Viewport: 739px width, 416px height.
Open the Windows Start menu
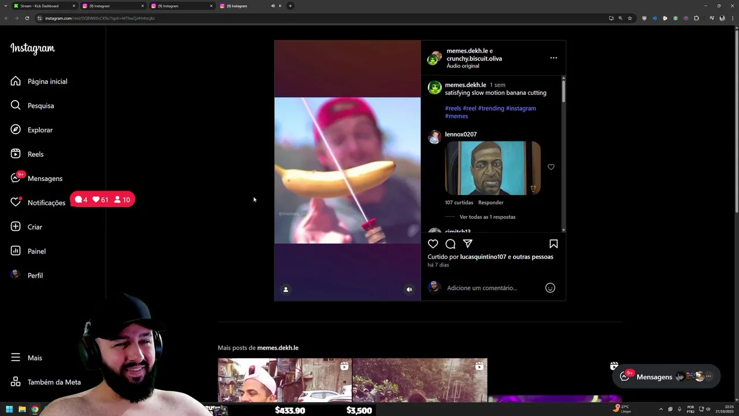point(9,410)
